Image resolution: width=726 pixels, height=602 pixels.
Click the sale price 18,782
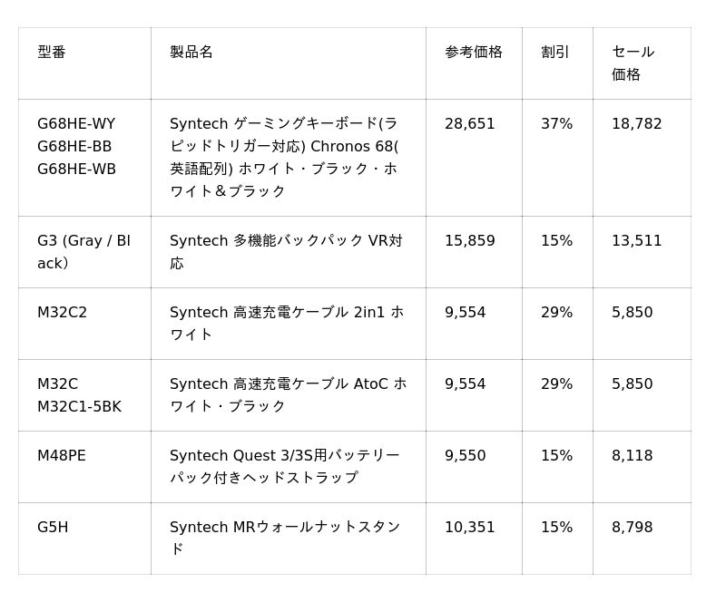click(x=636, y=124)
